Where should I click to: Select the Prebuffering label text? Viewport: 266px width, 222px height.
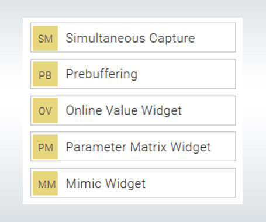click(102, 74)
